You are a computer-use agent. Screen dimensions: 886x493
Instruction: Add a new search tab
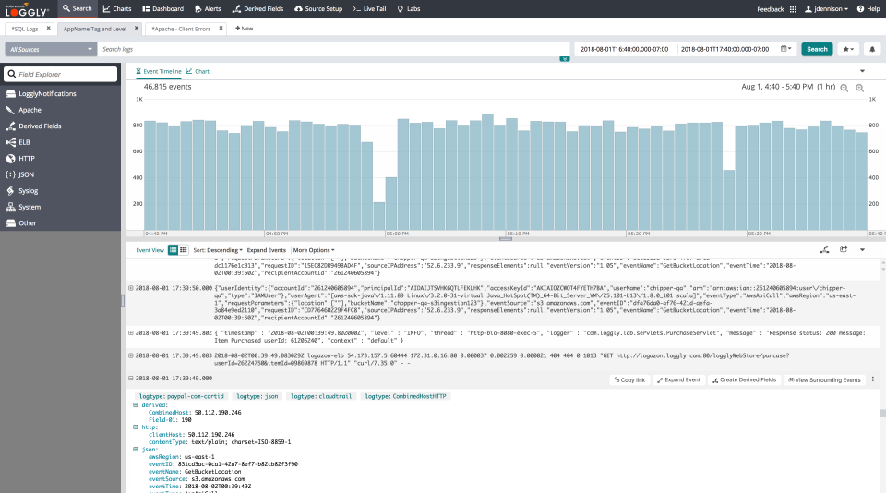244,29
